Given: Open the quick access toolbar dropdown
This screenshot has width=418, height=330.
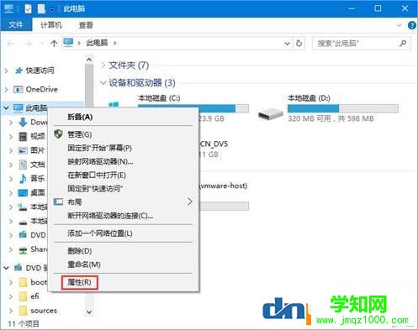Looking at the screenshot, I should coord(52,9).
